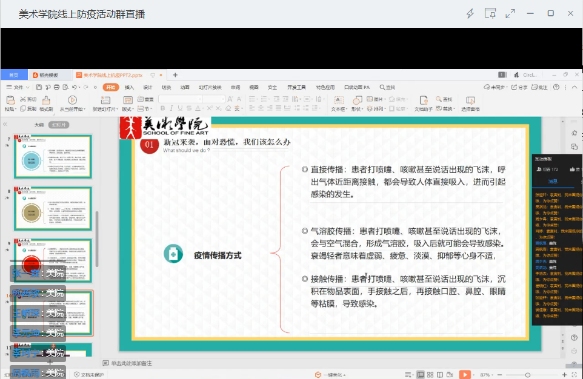The height and width of the screenshot is (379, 583).
Task: Toggle Normal view button in status bar
Action: pyautogui.click(x=421, y=375)
